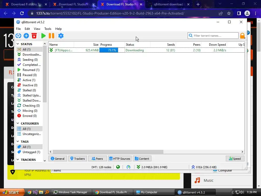Switch to the Content tab
This screenshot has height=196, width=261.
point(142,159)
